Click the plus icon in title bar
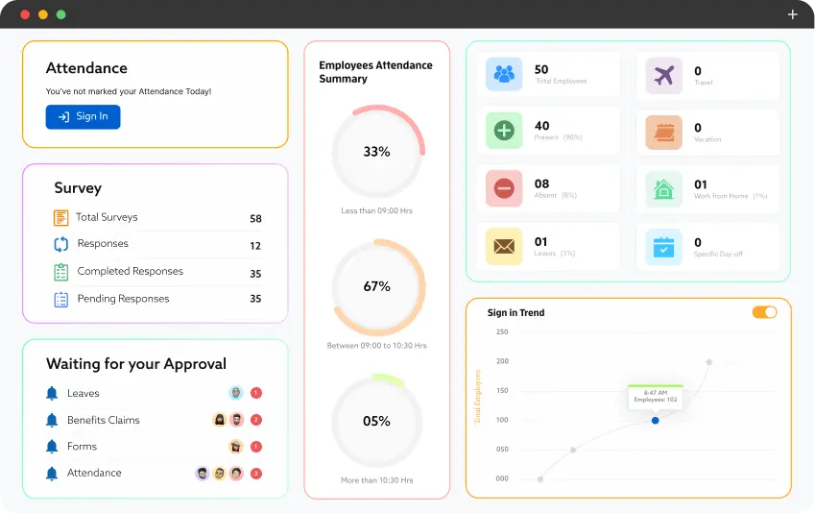815x513 pixels. (792, 14)
